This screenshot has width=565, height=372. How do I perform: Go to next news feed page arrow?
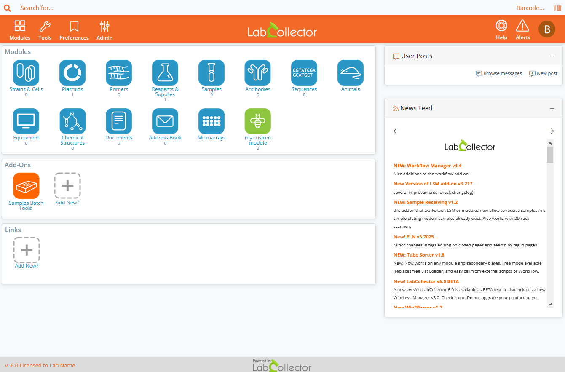[x=551, y=131]
